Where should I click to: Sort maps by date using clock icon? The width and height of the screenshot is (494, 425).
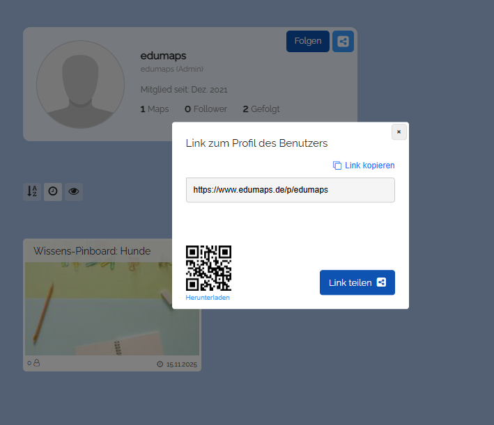pyautogui.click(x=52, y=191)
